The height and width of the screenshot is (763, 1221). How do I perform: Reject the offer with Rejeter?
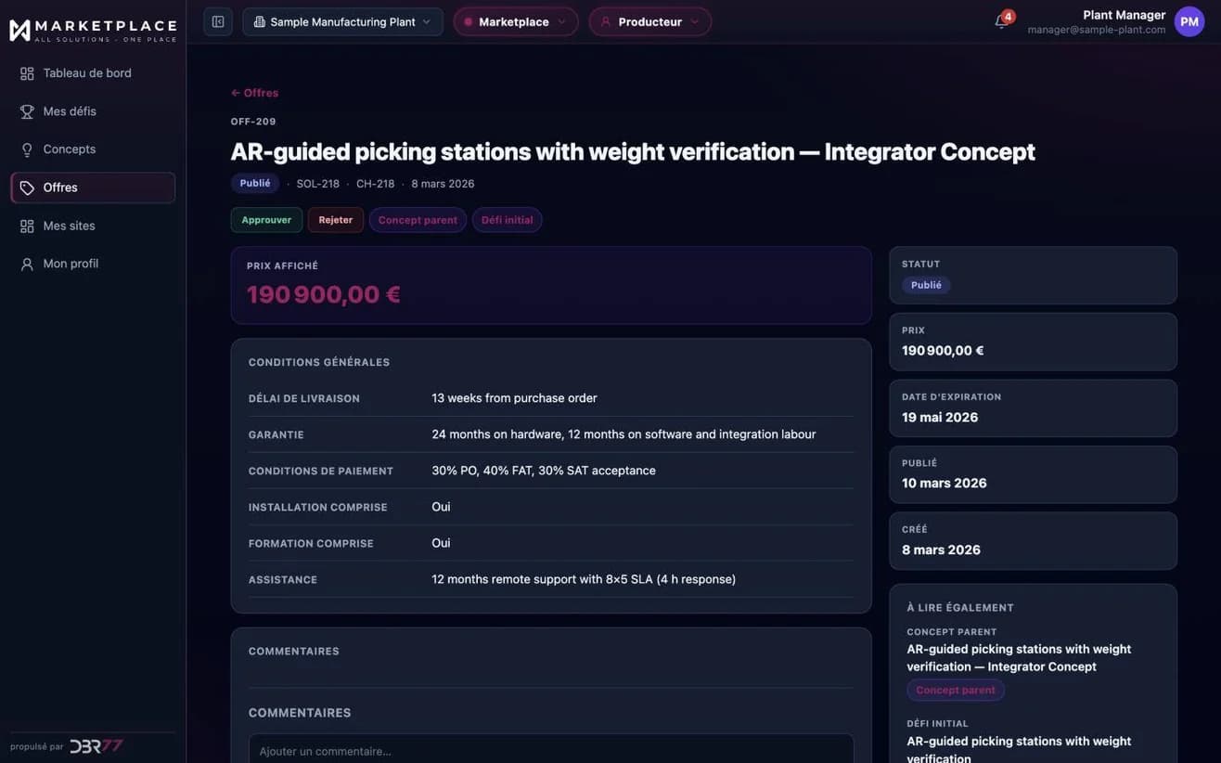[336, 220]
